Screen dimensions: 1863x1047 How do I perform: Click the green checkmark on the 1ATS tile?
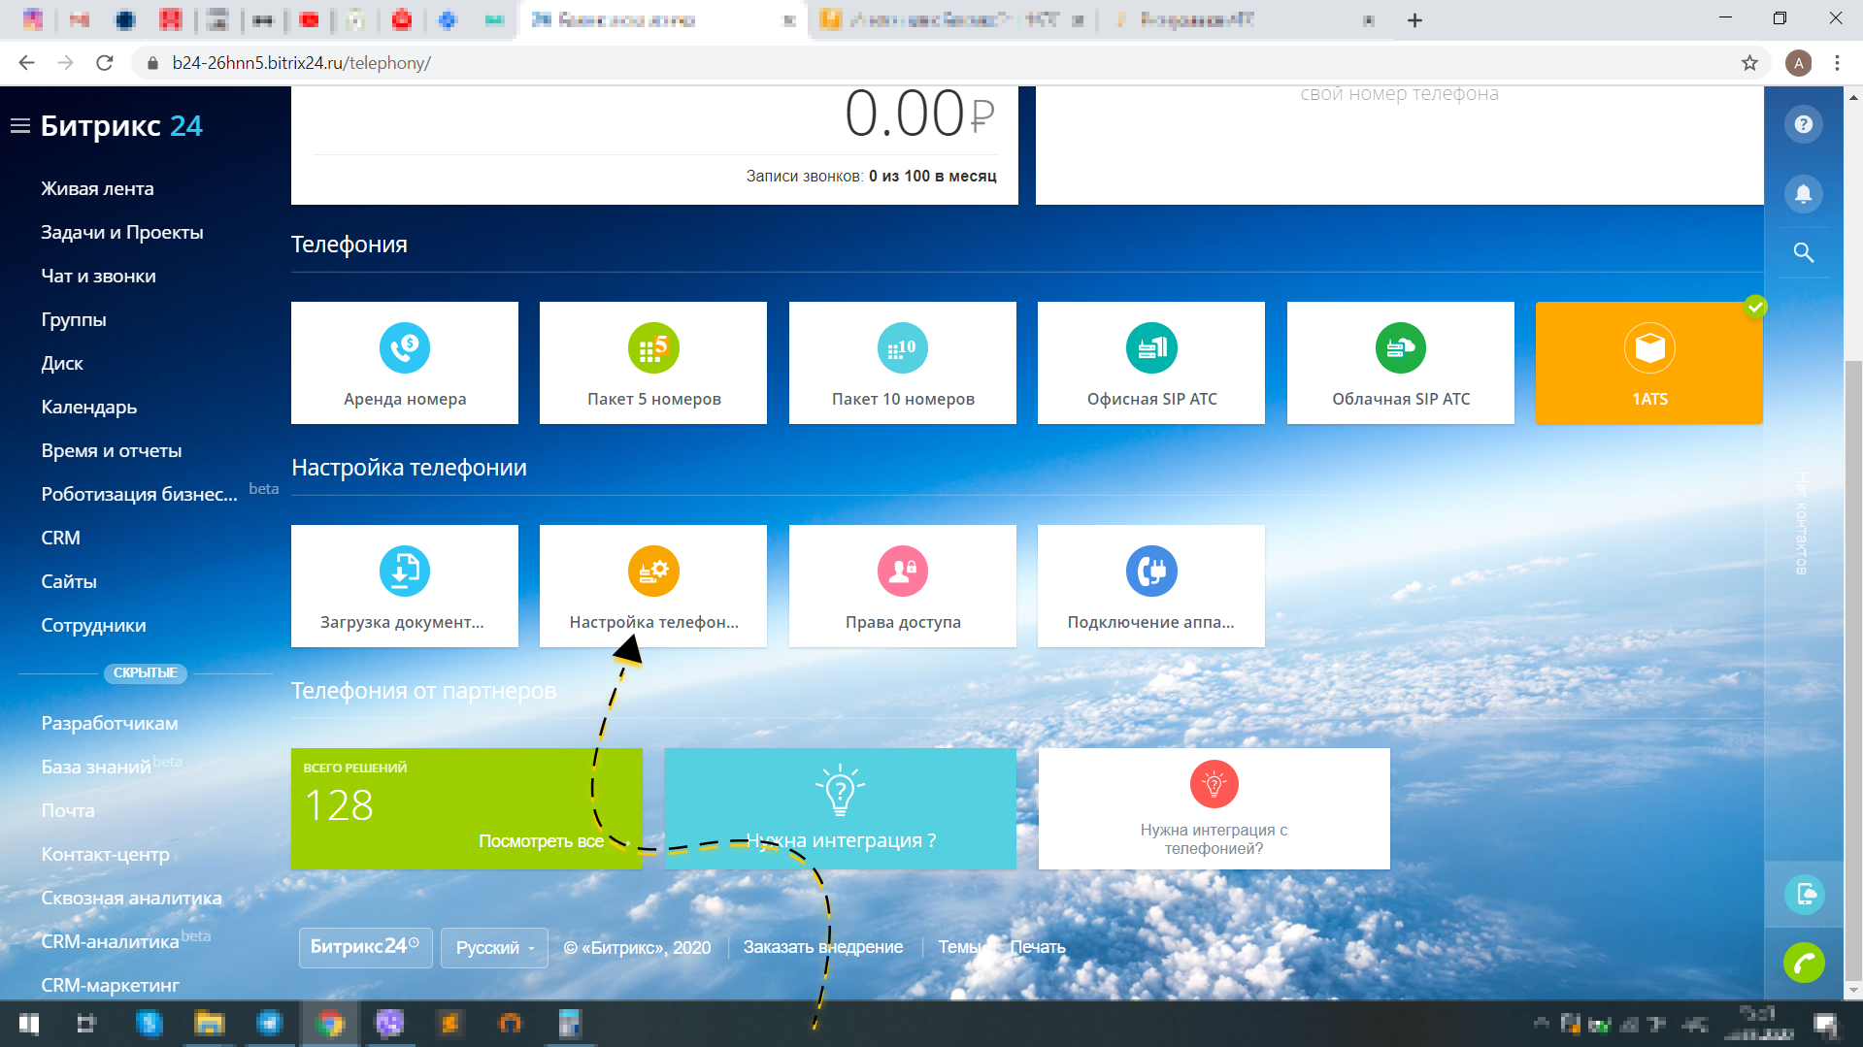coord(1756,308)
